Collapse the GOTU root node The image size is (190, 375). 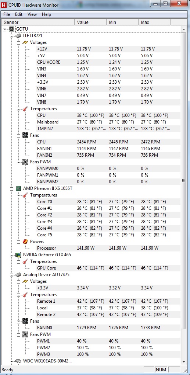tap(5, 29)
